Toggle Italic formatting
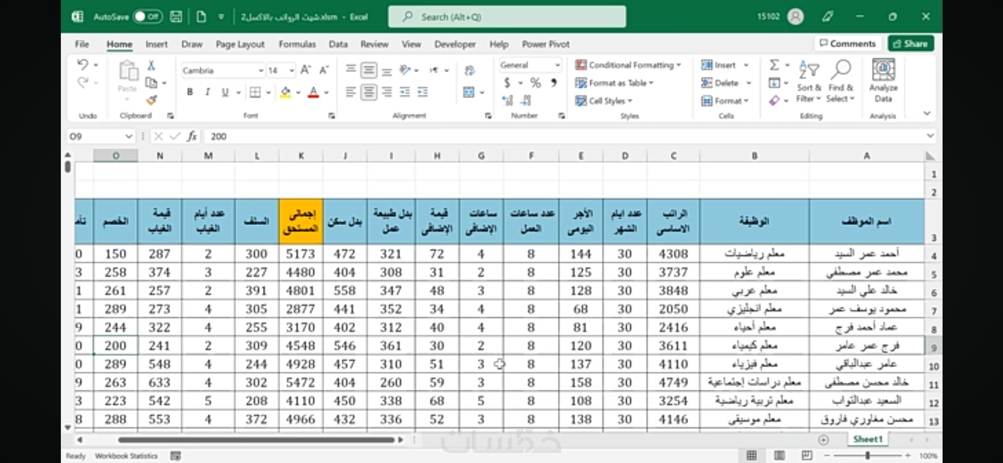Image resolution: width=1003 pixels, height=463 pixels. pos(207,92)
